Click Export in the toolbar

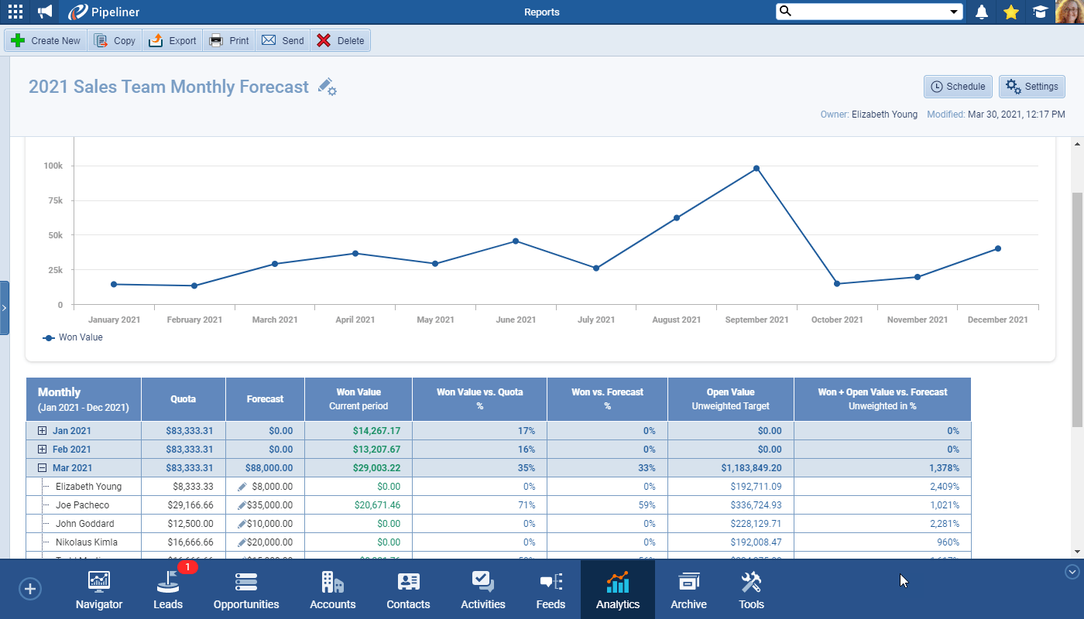(173, 41)
